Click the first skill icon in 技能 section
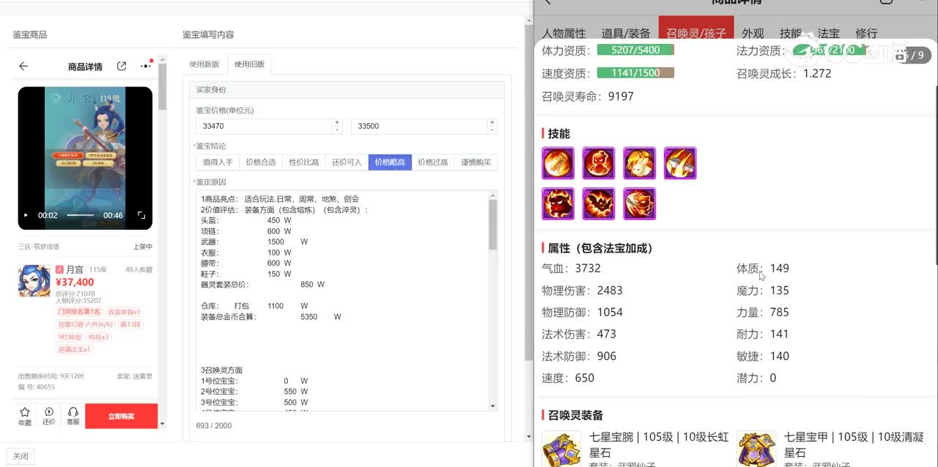The image size is (938, 467). point(558,163)
